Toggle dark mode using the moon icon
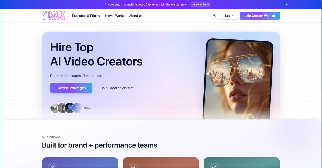Image resolution: width=322 pixels, height=168 pixels. 214,16
